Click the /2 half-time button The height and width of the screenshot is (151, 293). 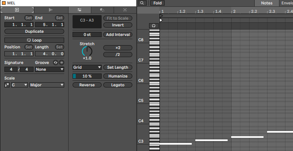(x=118, y=54)
